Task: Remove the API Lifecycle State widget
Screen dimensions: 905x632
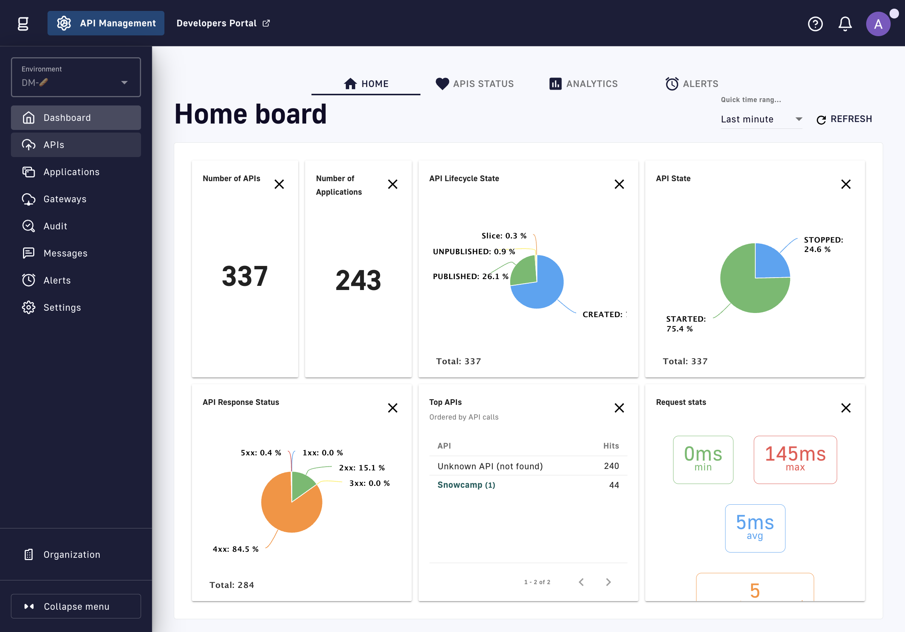Action: (x=619, y=184)
